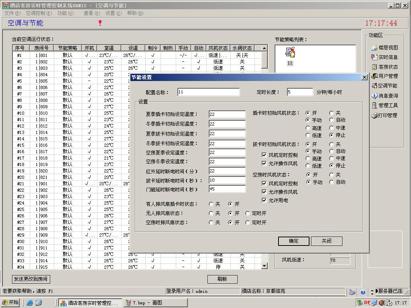Open the 空调控制 menu
411x308 pixels.
38,13
